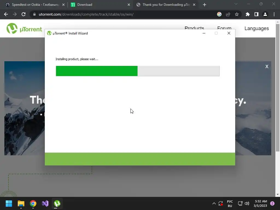Screen dimensions: 280x210
Task: Go back using the browser back arrow
Action: tap(6, 14)
